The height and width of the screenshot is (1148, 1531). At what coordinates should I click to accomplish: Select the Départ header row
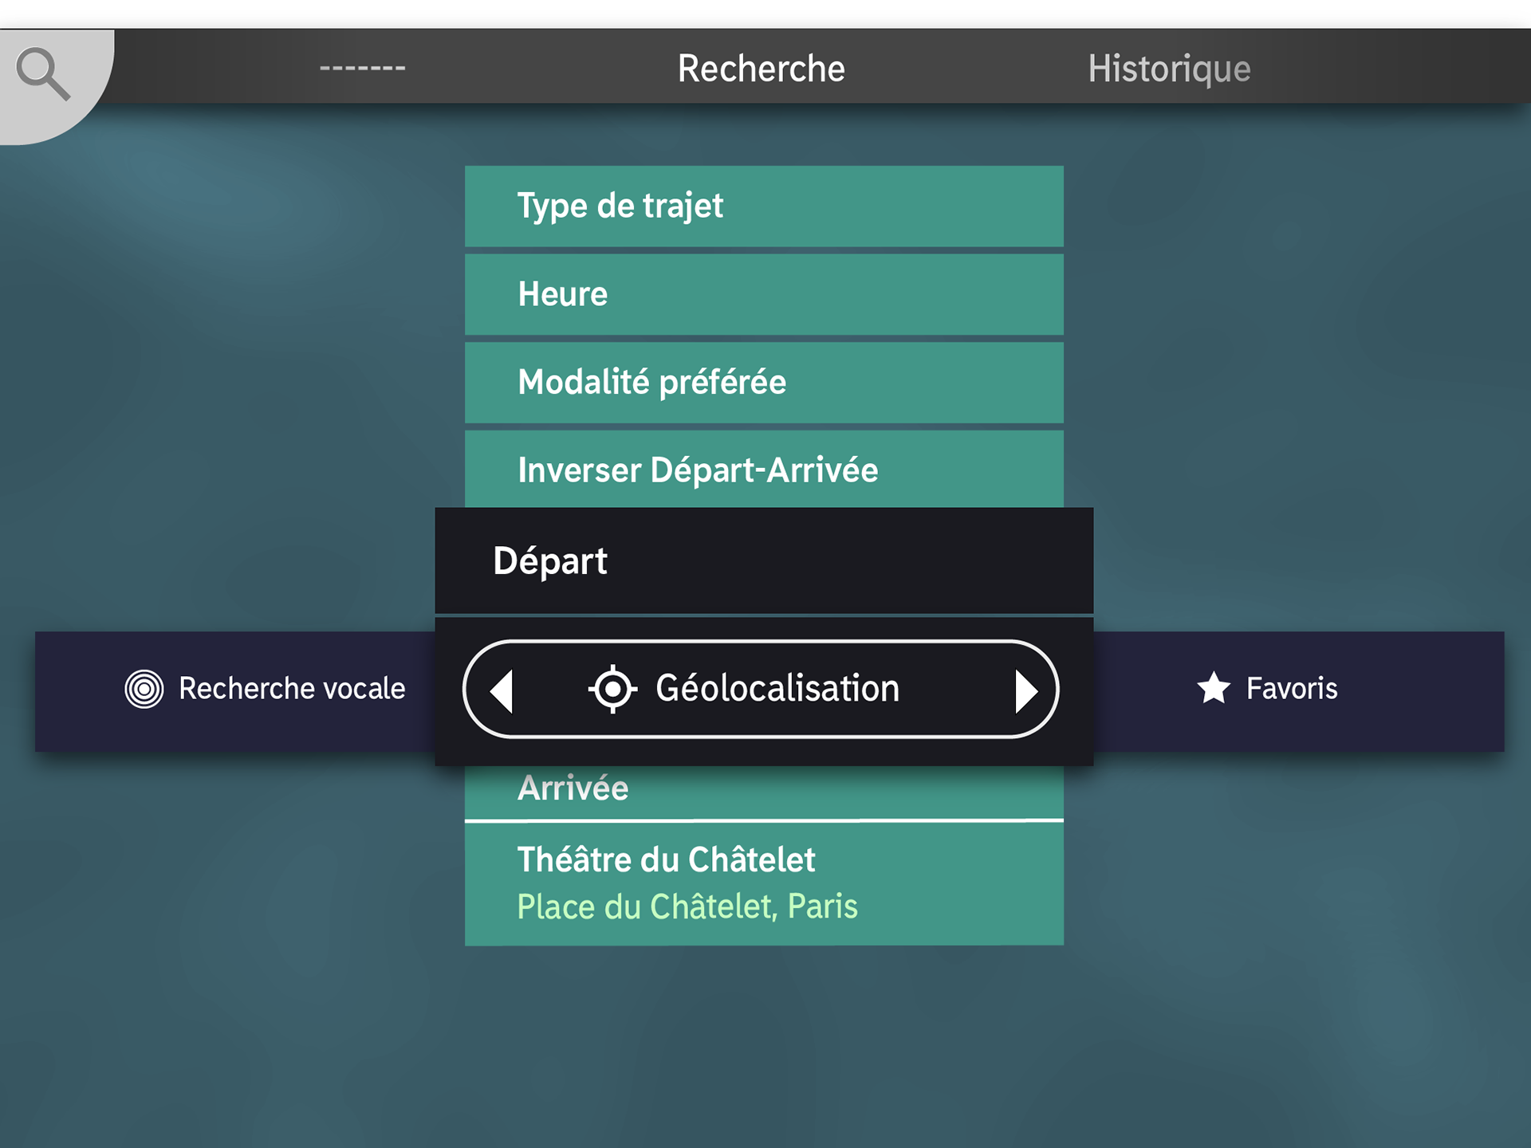[764, 560]
